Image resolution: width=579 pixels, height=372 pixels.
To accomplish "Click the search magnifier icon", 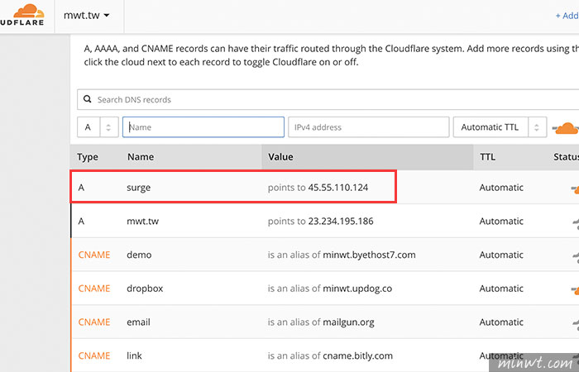I will point(87,99).
